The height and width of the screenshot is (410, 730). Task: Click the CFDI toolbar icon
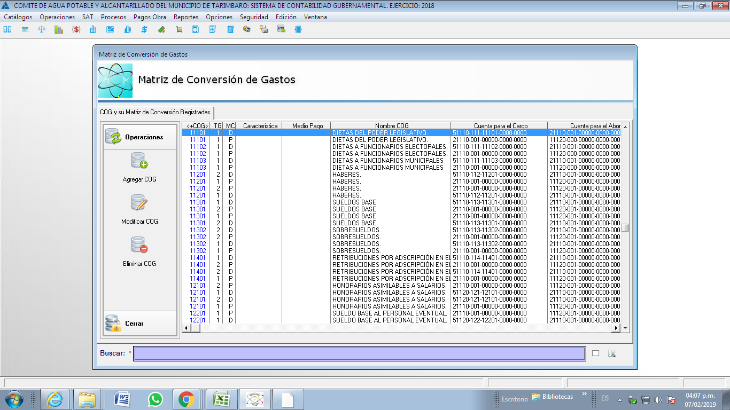click(281, 30)
